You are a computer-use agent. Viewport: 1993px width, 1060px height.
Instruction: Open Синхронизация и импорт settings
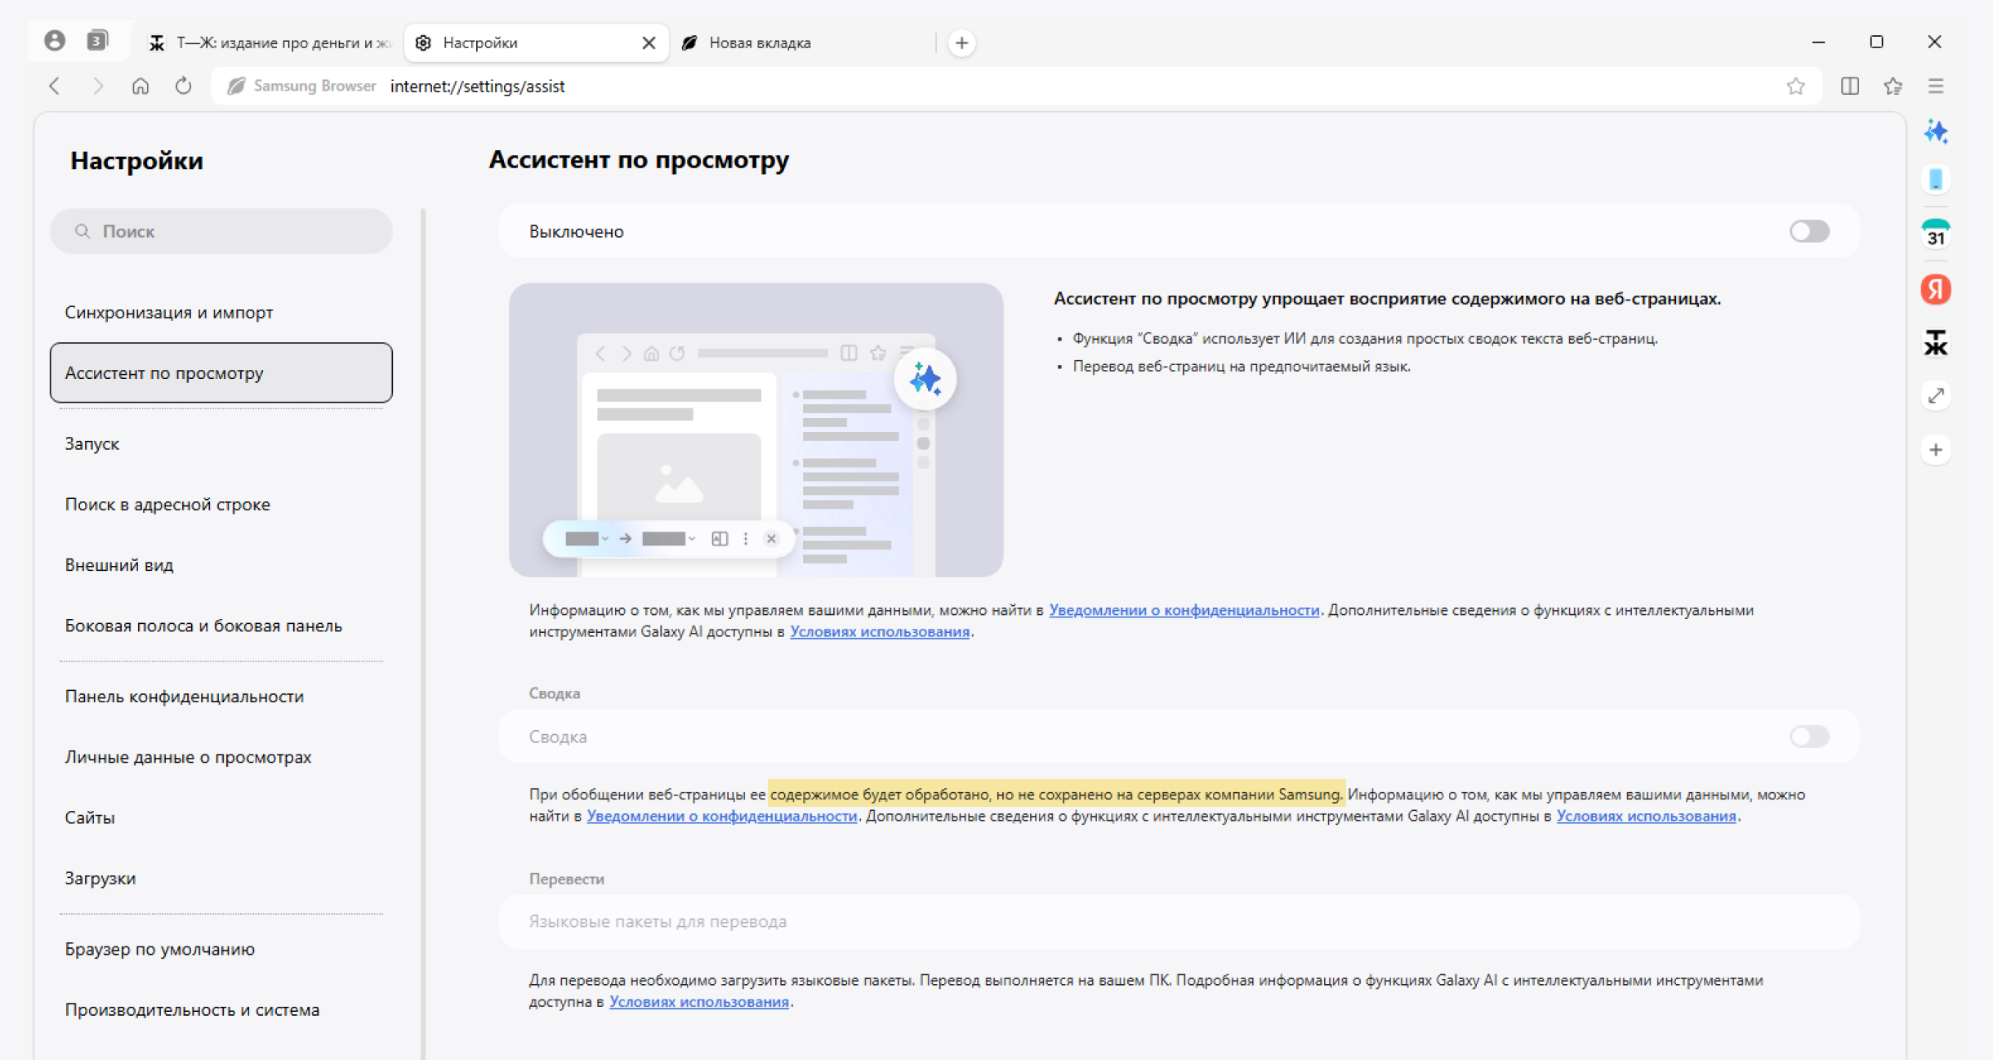[x=221, y=312]
